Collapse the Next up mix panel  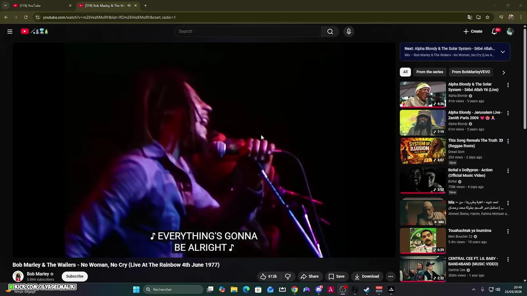point(503,52)
